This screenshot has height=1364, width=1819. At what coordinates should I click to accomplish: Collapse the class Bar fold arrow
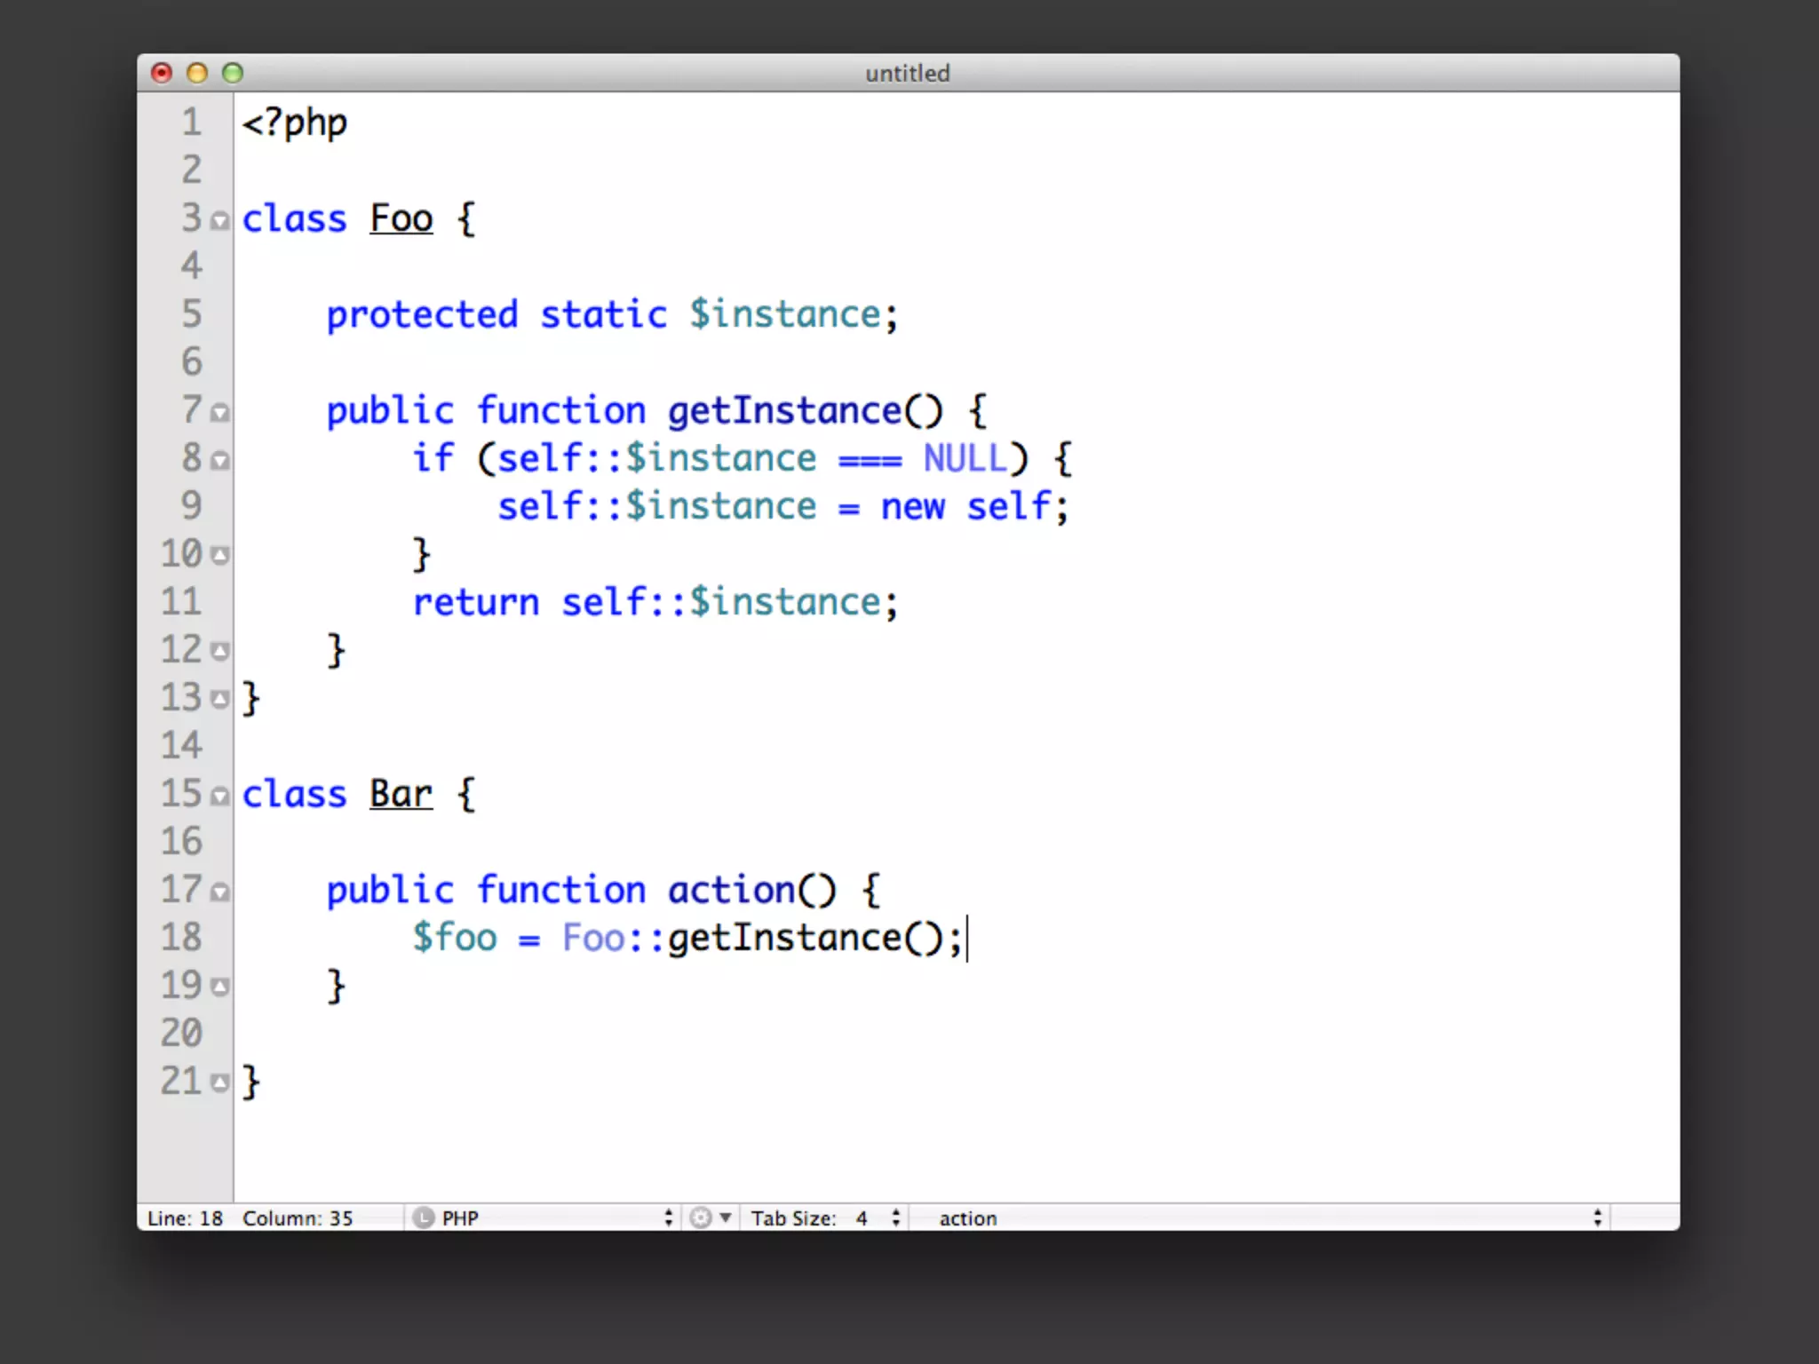point(220,796)
